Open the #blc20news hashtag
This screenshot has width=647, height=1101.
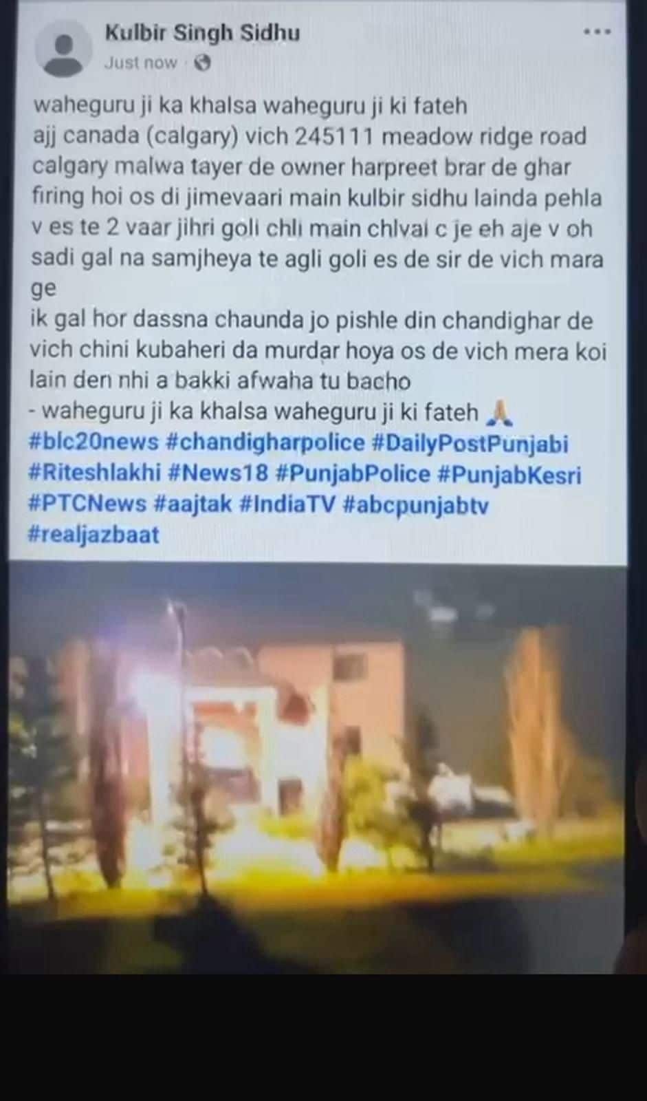pyautogui.click(x=94, y=442)
